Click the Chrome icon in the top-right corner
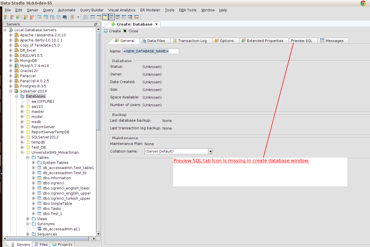 pos(363,3)
